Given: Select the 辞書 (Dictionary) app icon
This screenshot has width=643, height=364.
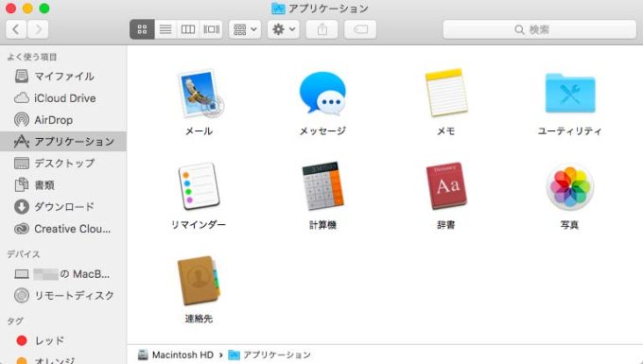Looking at the screenshot, I should click(x=446, y=186).
